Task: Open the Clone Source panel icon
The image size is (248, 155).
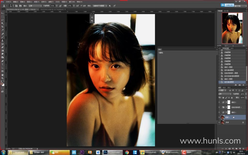Action: (20, 6)
